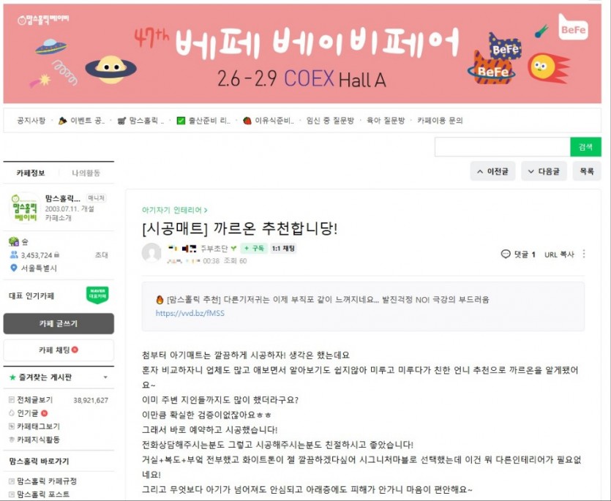The height and width of the screenshot is (501, 611).
Task: Open the three-dot post options menu
Action: click(x=583, y=254)
